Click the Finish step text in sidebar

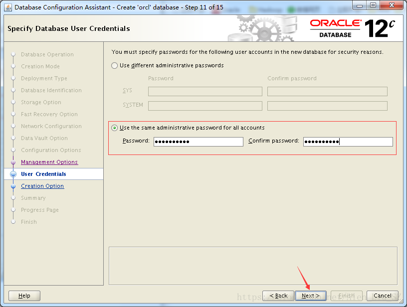pos(29,222)
